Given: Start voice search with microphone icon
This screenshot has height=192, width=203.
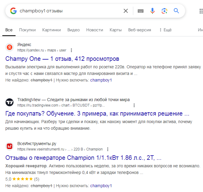Looking at the screenshot, I should [x=153, y=11].
